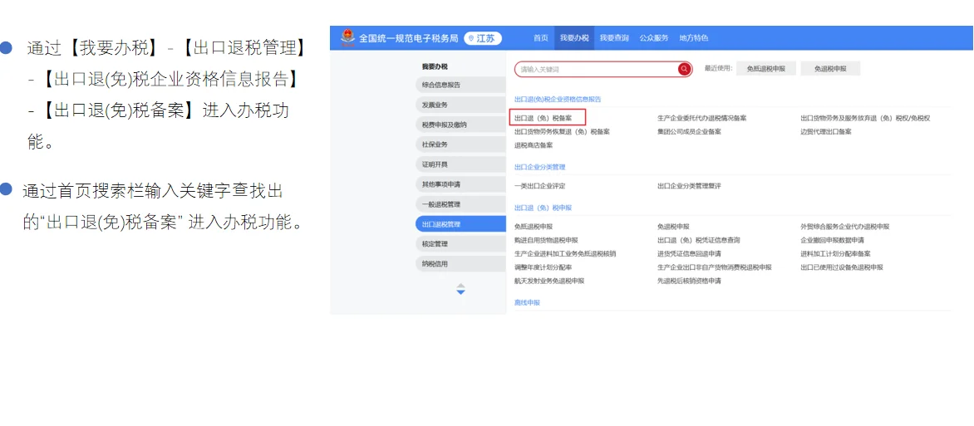
Task: Select 证明开具 in the sidebar
Action: tap(461, 164)
